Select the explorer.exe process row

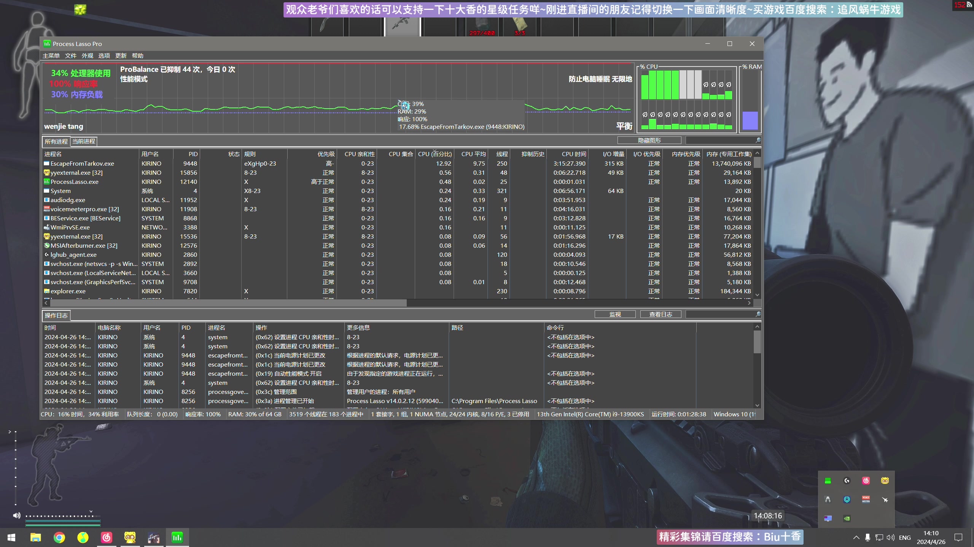[x=398, y=291]
